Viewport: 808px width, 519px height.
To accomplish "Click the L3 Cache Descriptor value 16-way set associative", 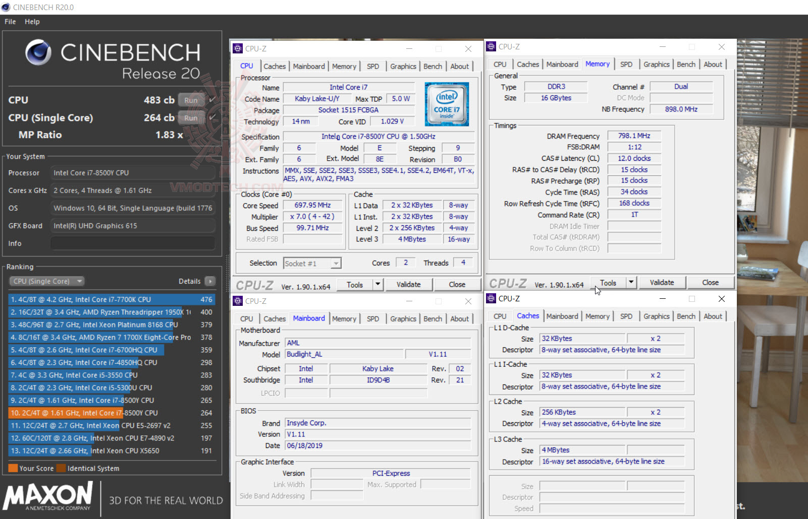I will [x=612, y=462].
